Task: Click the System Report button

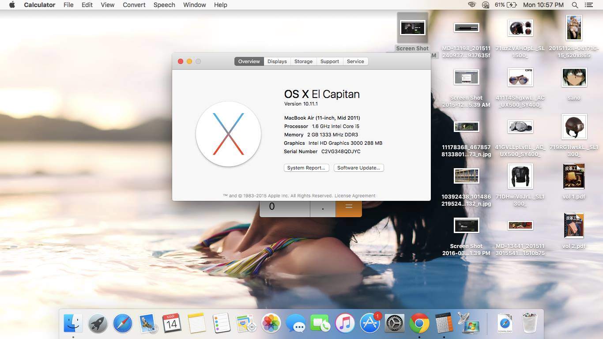Action: (x=306, y=168)
